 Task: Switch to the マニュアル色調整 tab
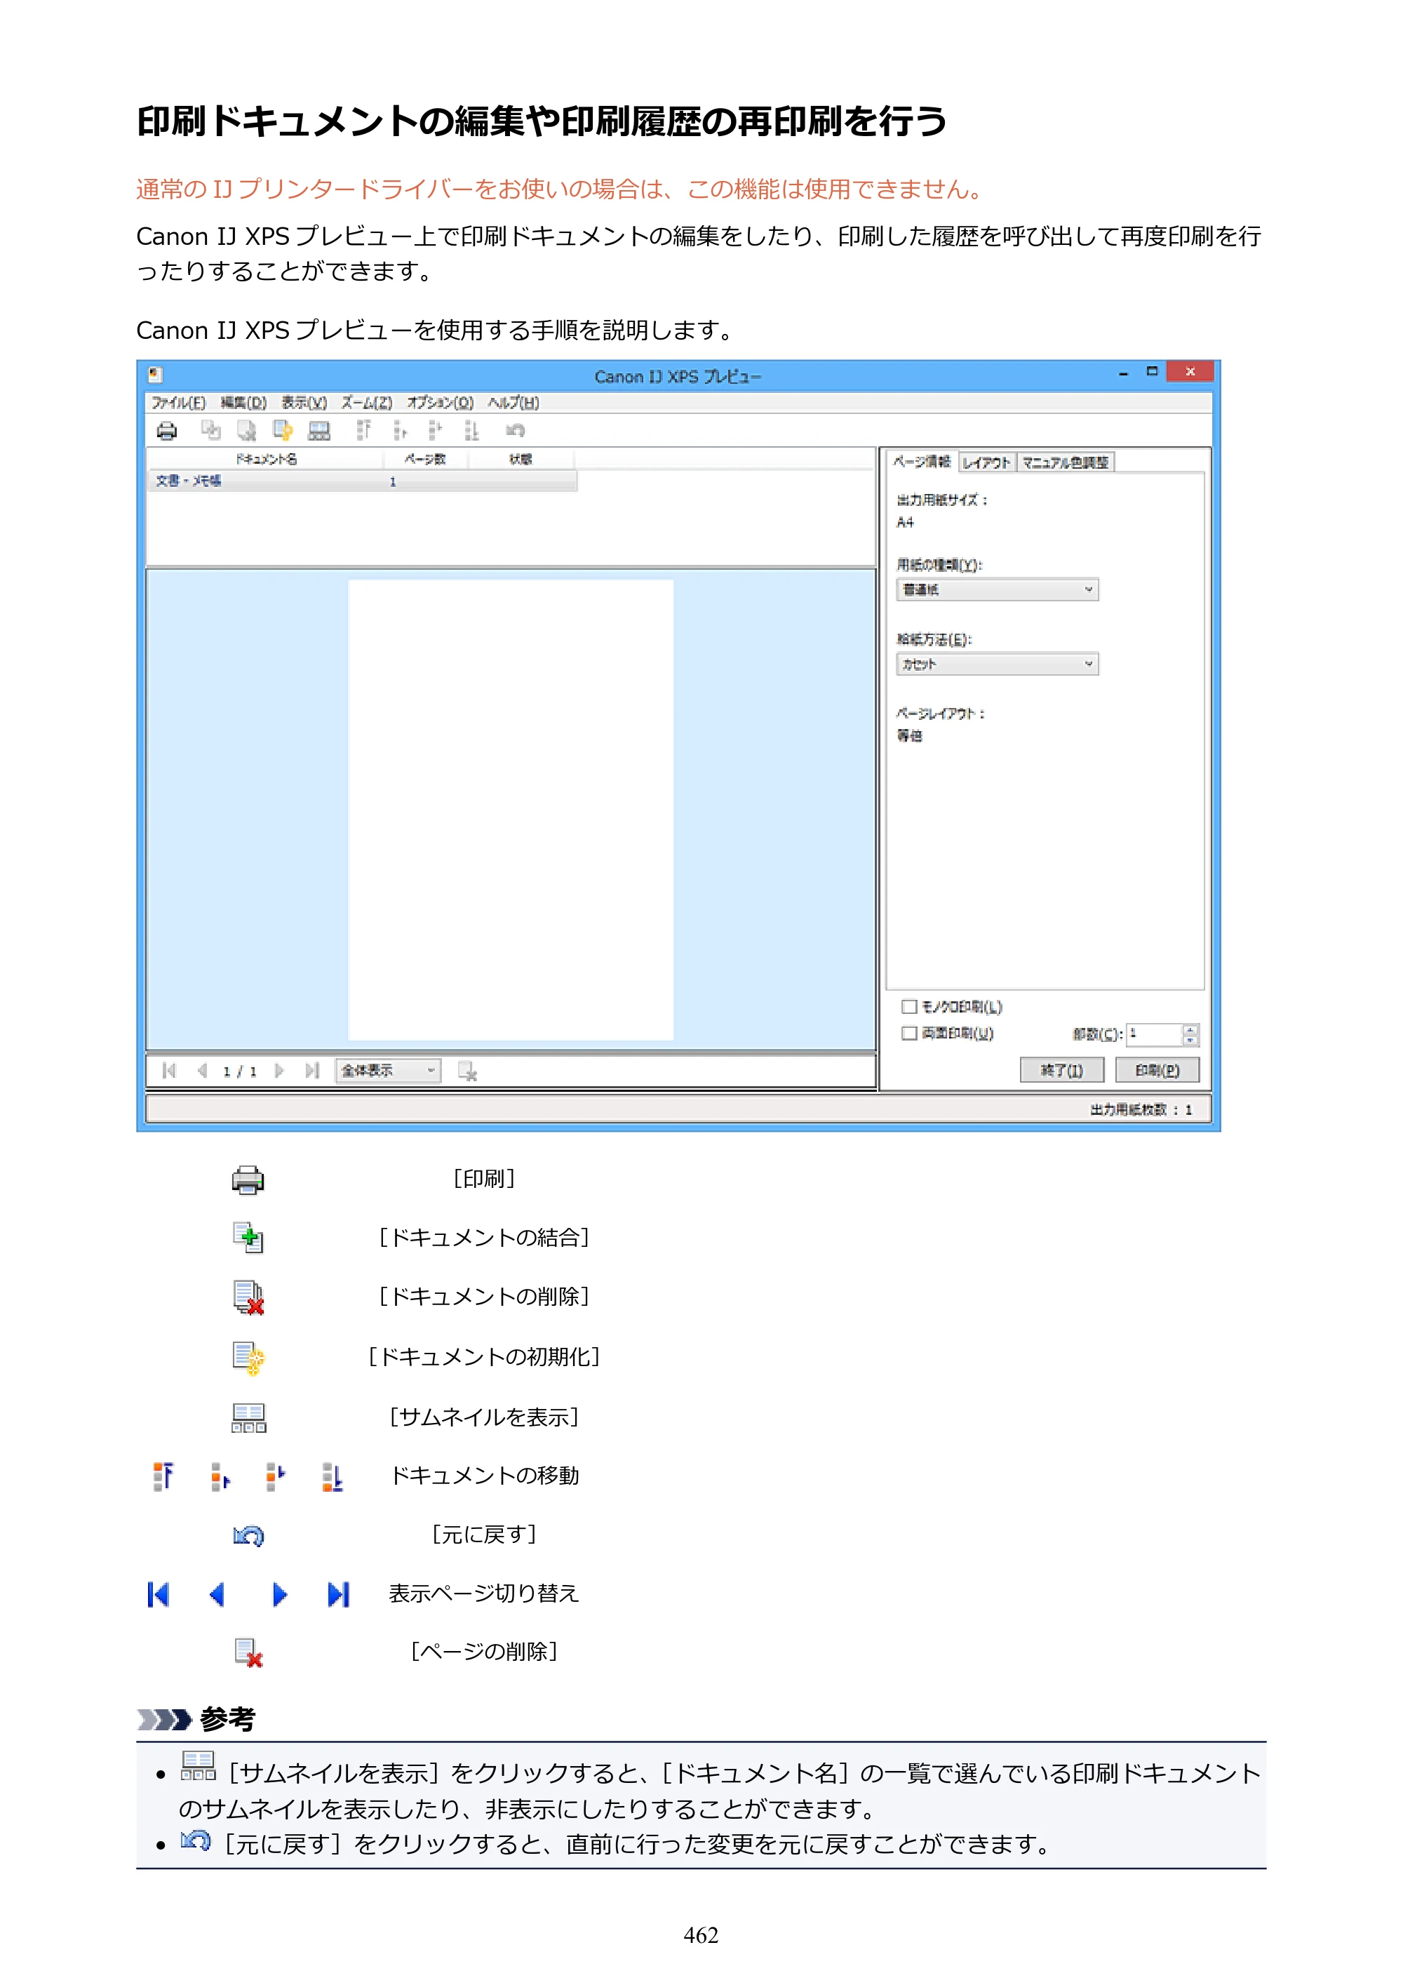click(x=1065, y=462)
